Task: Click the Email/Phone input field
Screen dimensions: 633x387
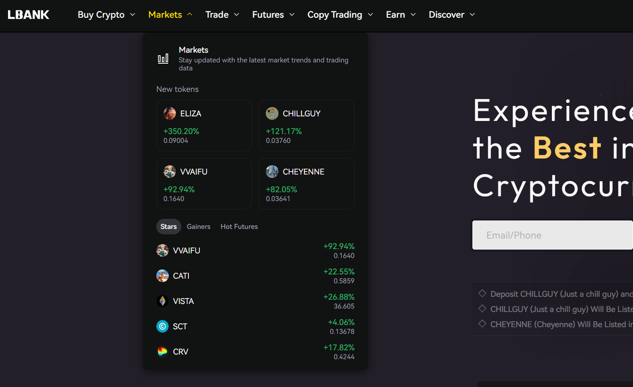Action: tap(552, 235)
